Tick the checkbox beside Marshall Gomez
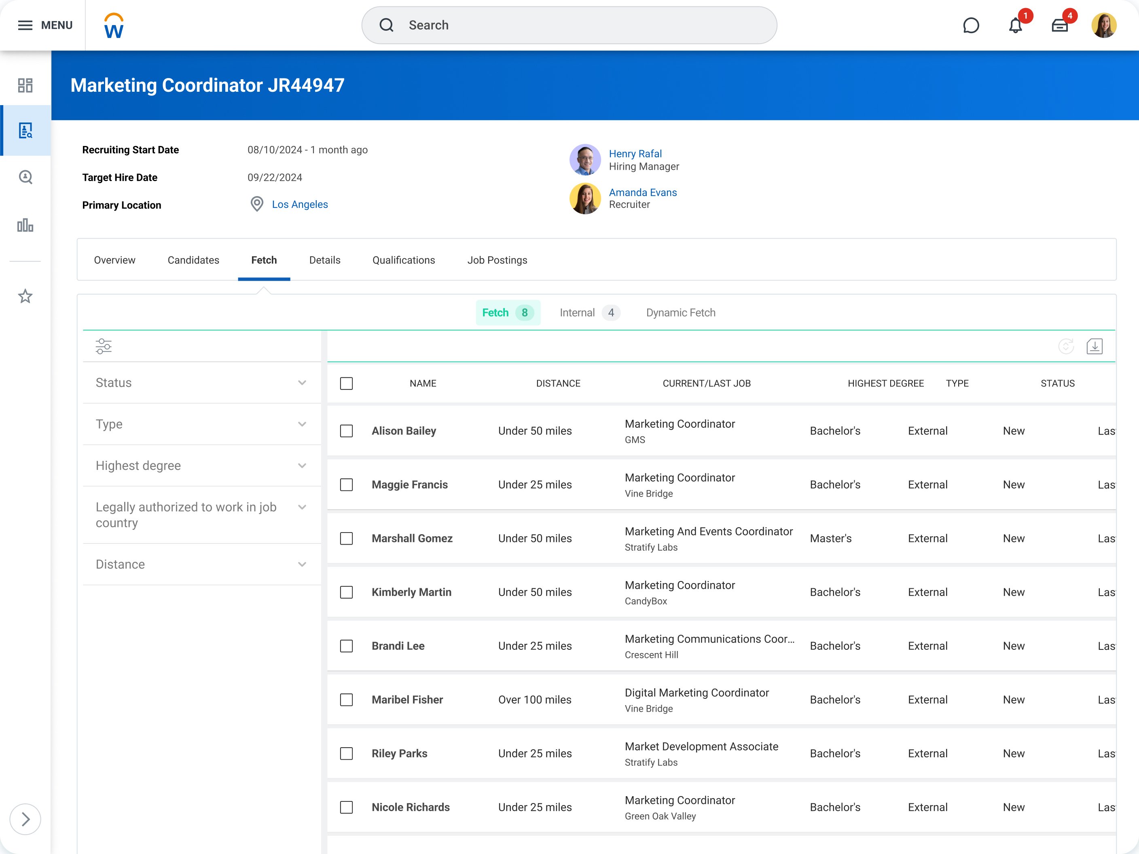This screenshot has height=854, width=1139. 346,539
